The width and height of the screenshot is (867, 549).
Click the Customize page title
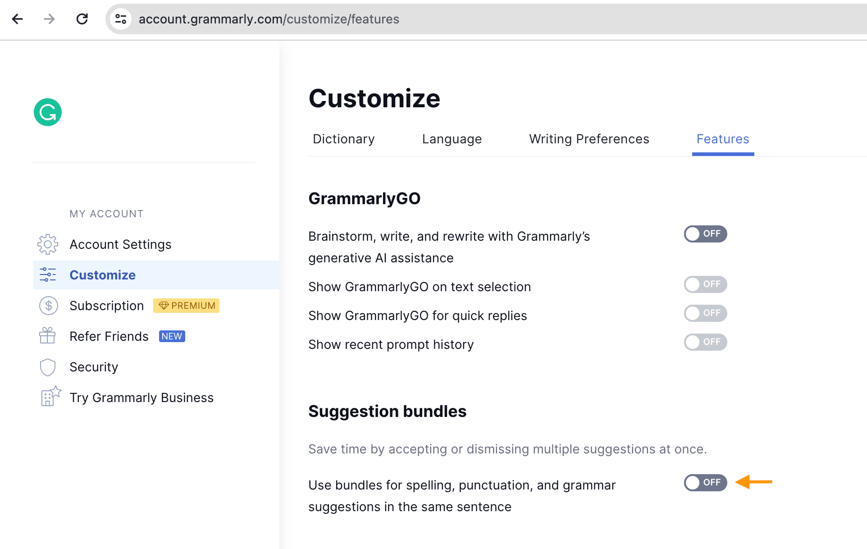point(374,98)
